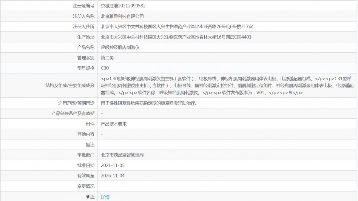Click the 结构及组成 description text
This screenshot has height=201, width=358.
point(228,86)
